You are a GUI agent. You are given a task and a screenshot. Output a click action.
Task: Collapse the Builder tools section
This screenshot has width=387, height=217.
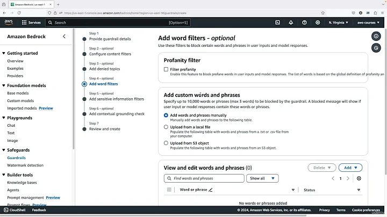coord(4,175)
